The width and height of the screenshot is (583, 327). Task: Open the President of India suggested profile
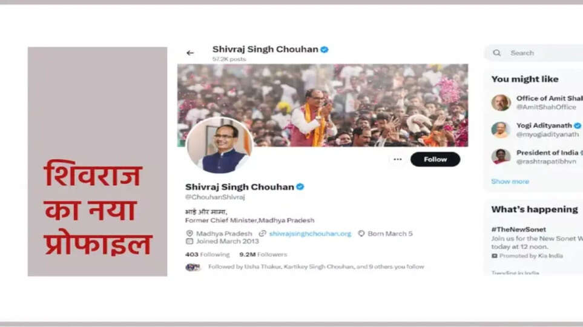(537, 157)
